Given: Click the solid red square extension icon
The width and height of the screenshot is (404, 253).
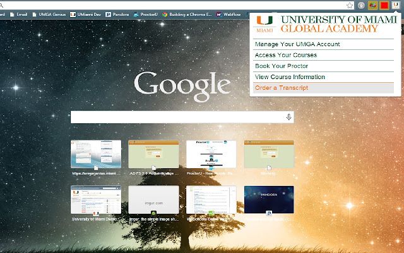Looking at the screenshot, I should [x=384, y=5].
